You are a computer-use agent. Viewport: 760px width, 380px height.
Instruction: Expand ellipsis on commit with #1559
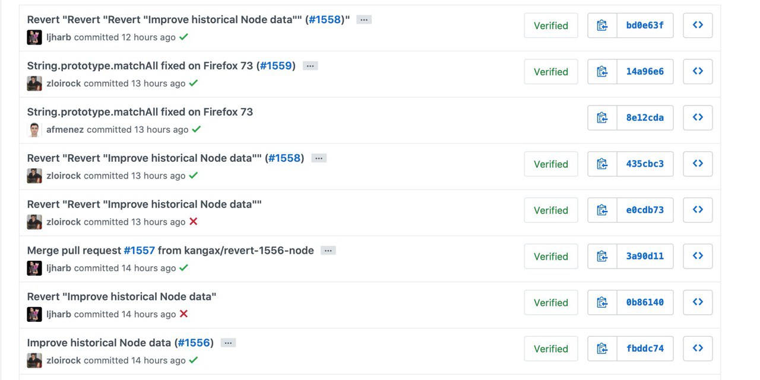coord(311,66)
